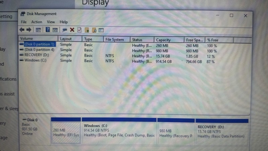Click the 1.85 GB free space cell
Viewport: 268px width, 151px height.
[192, 56]
